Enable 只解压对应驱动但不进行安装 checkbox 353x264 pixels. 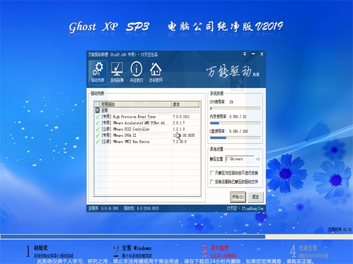(x=212, y=173)
